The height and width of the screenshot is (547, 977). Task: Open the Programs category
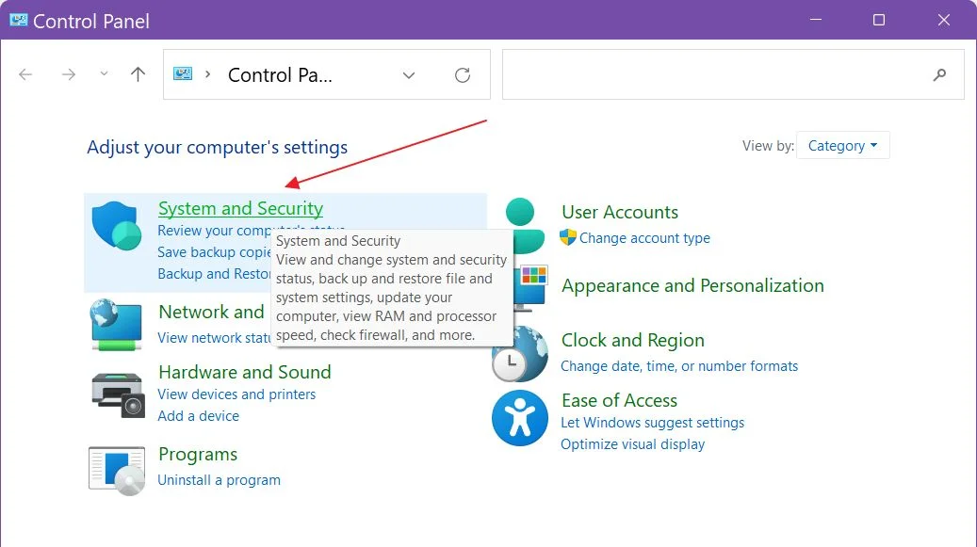pyautogui.click(x=198, y=455)
